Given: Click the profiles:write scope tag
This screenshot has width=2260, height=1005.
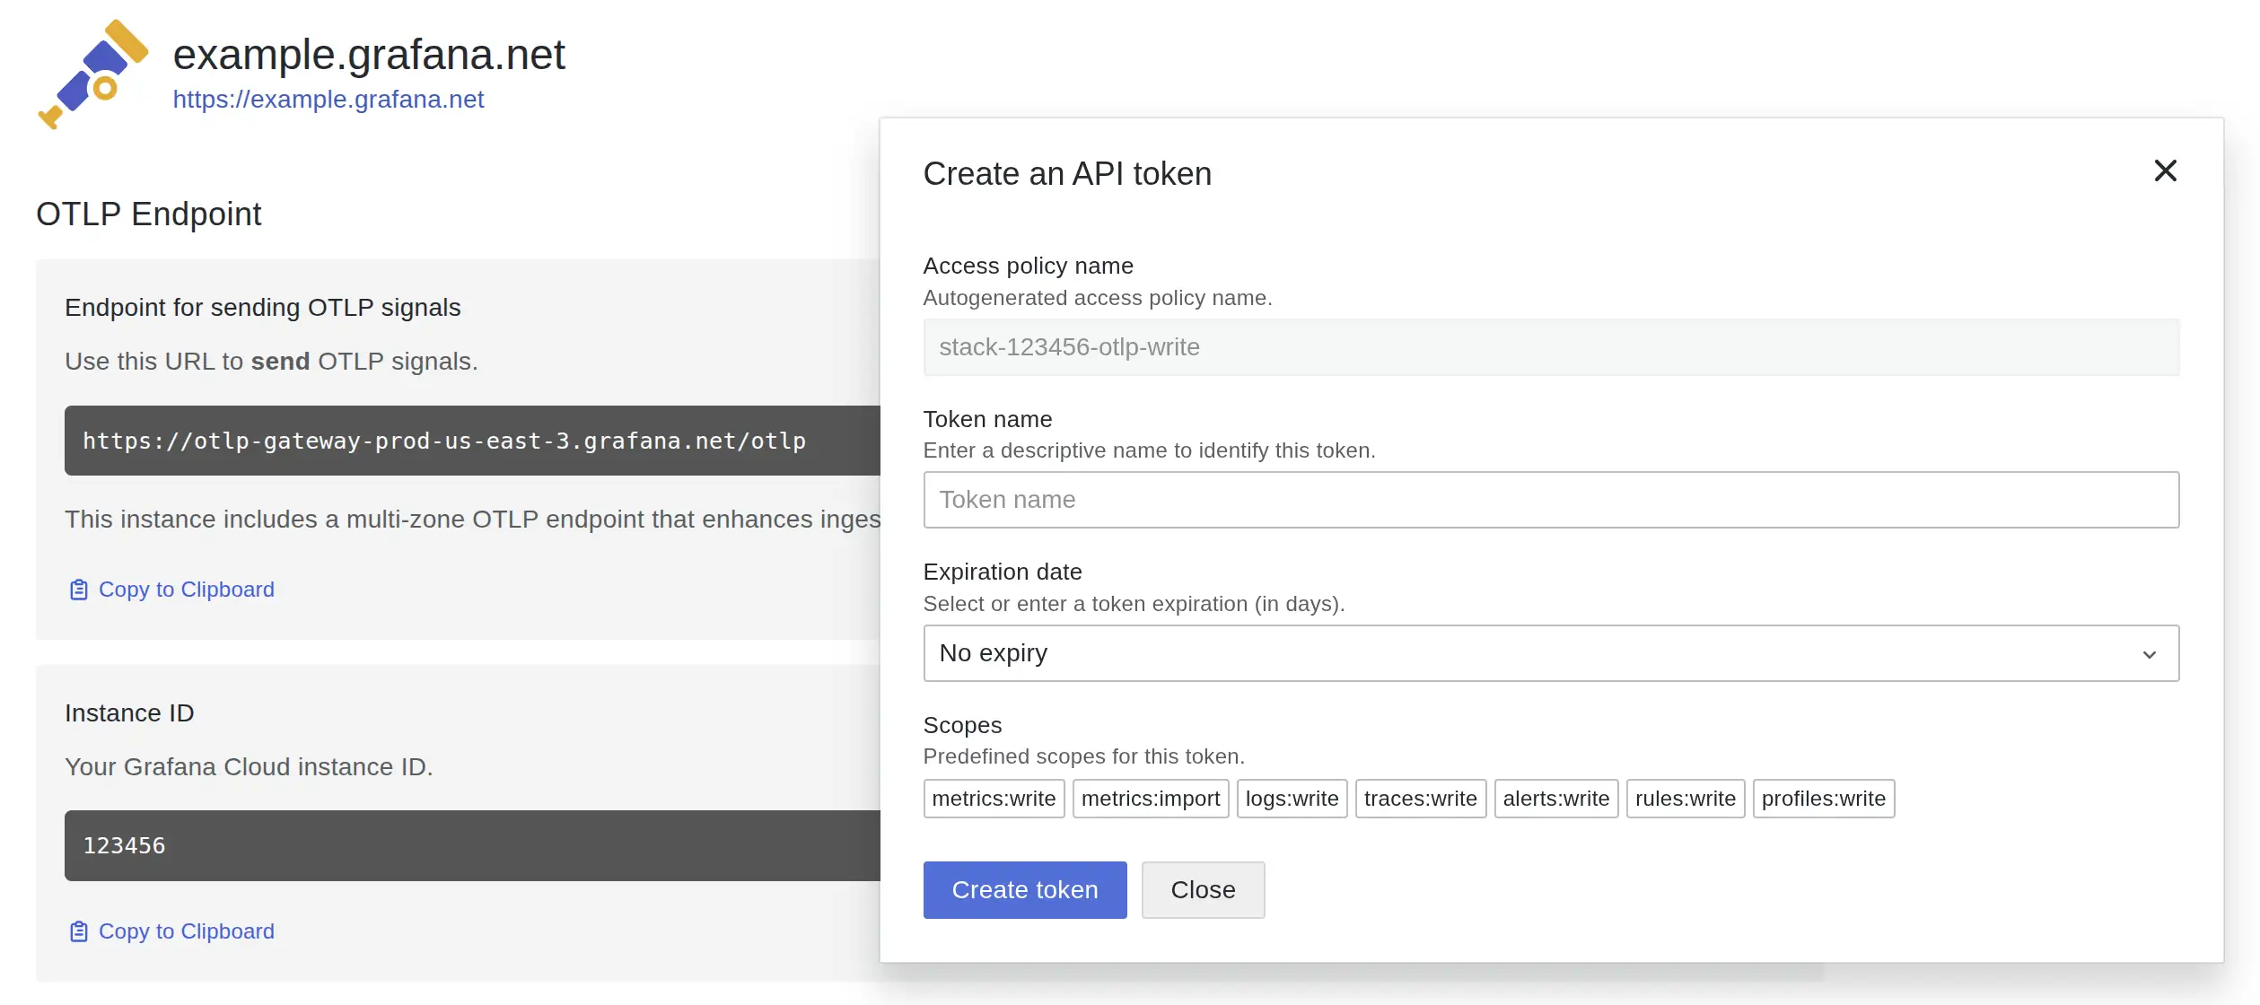Looking at the screenshot, I should tap(1822, 799).
